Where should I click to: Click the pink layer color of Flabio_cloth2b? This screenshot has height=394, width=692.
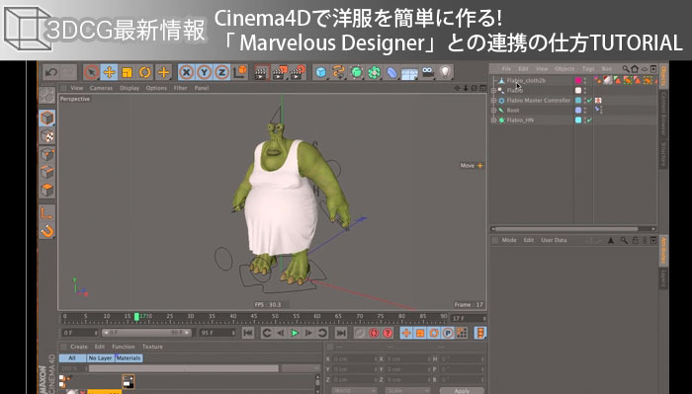pos(578,81)
